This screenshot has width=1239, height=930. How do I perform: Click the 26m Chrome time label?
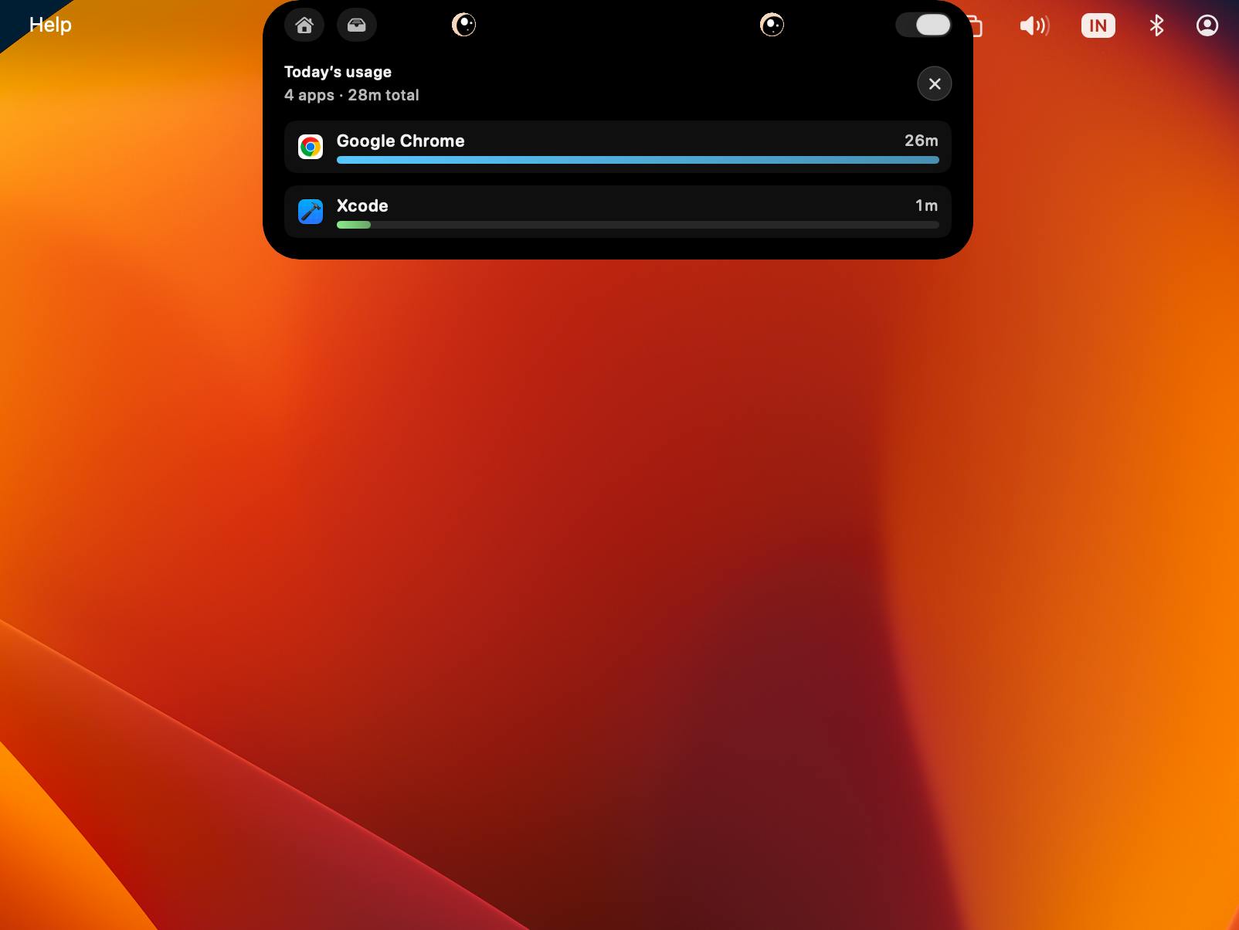click(922, 141)
